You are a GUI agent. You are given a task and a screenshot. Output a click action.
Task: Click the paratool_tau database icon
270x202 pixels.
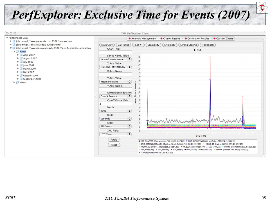(14, 41)
